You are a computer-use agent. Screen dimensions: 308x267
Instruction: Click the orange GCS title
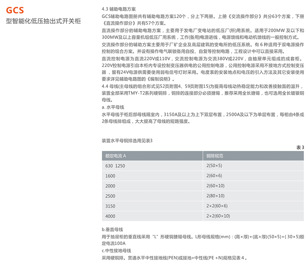pos(15,11)
